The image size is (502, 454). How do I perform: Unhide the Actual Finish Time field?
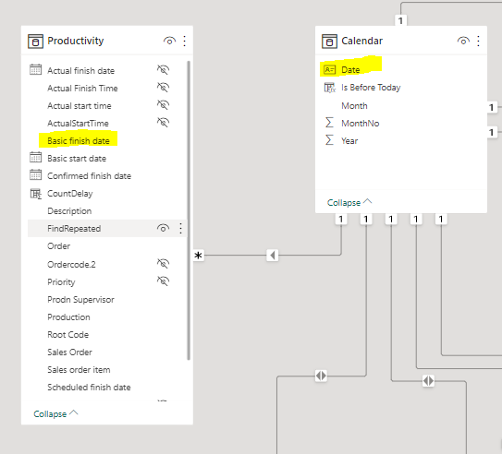(x=163, y=87)
